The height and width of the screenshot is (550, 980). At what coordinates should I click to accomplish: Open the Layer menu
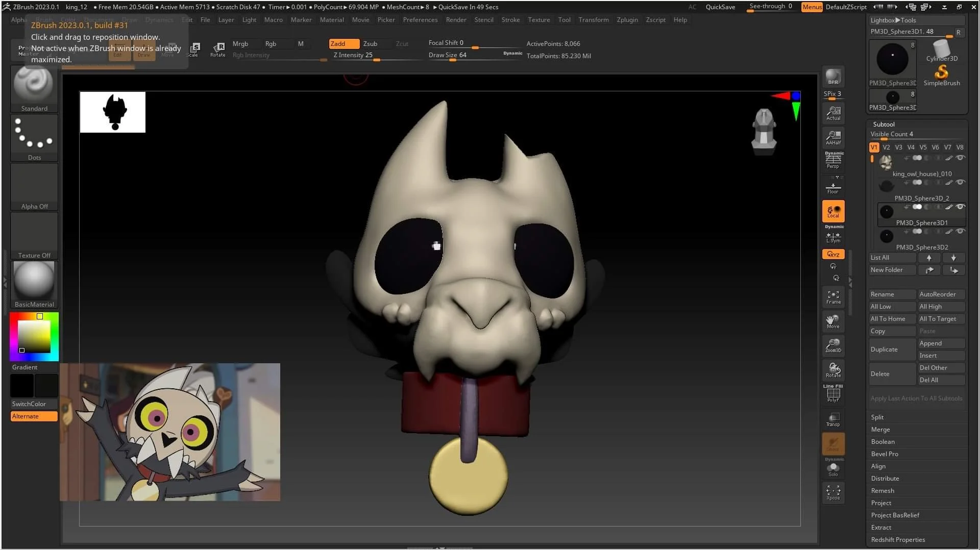tap(226, 20)
